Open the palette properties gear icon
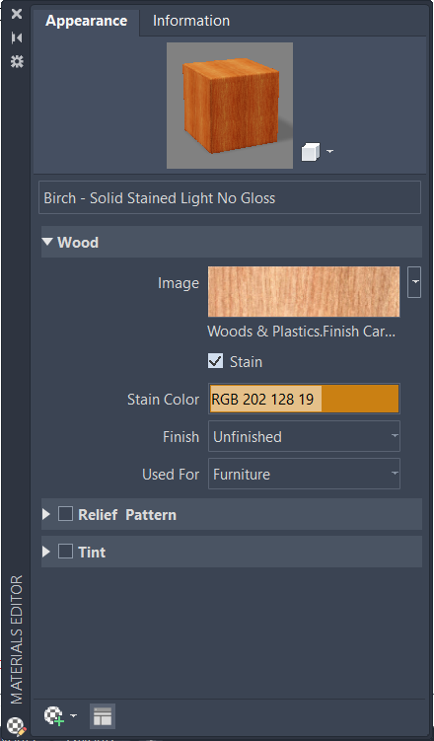 pyautogui.click(x=17, y=61)
